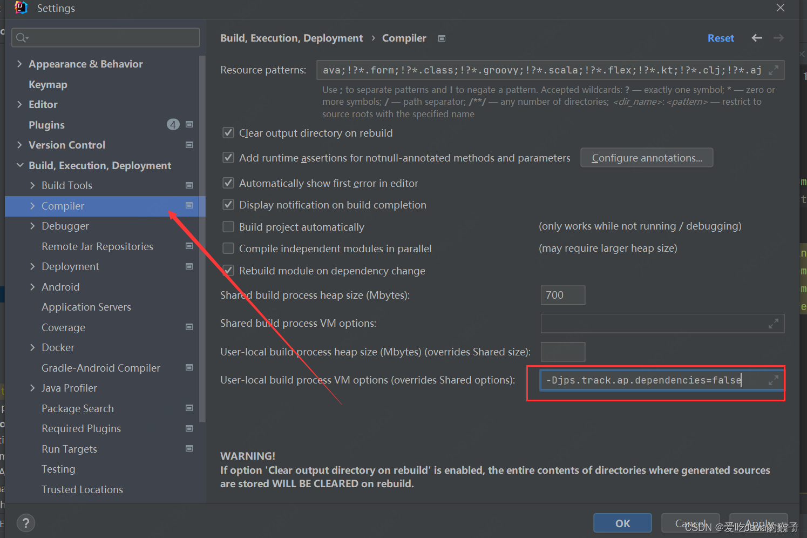Navigate forward using the right arrow icon

tap(778, 38)
